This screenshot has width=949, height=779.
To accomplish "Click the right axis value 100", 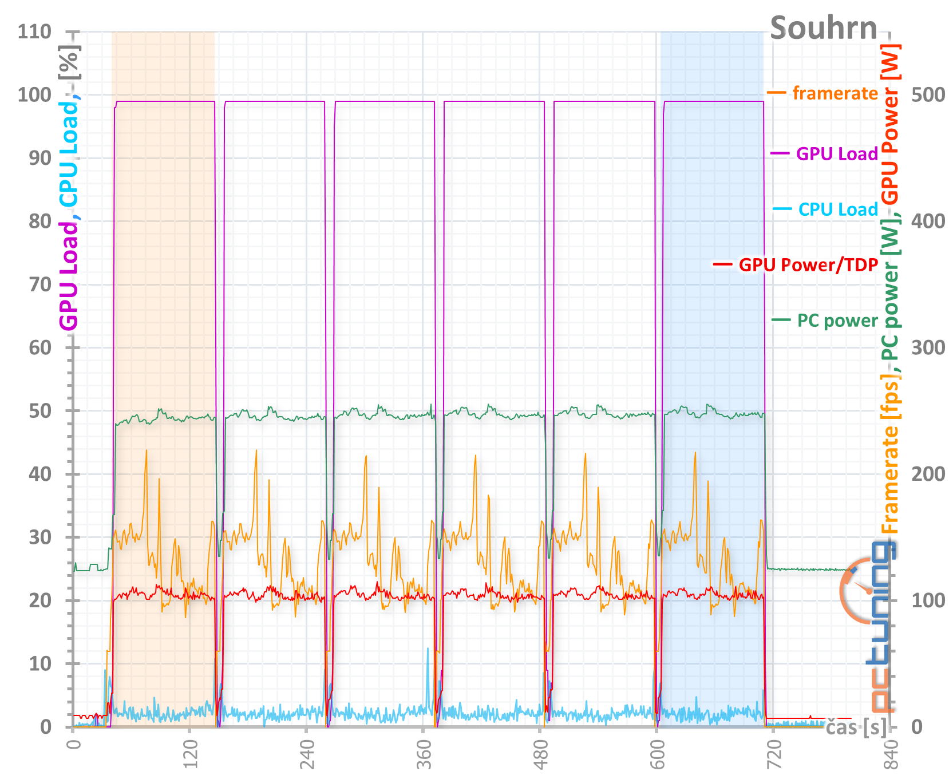I will [x=928, y=600].
